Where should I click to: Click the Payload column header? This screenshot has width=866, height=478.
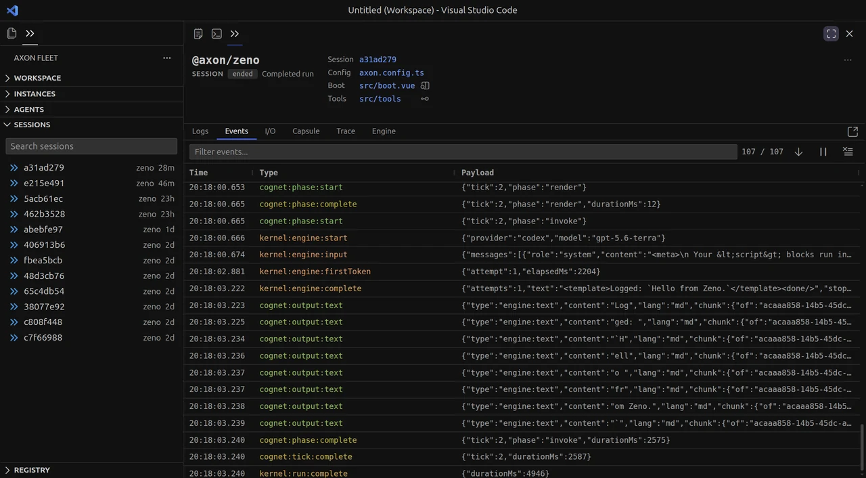(478, 173)
